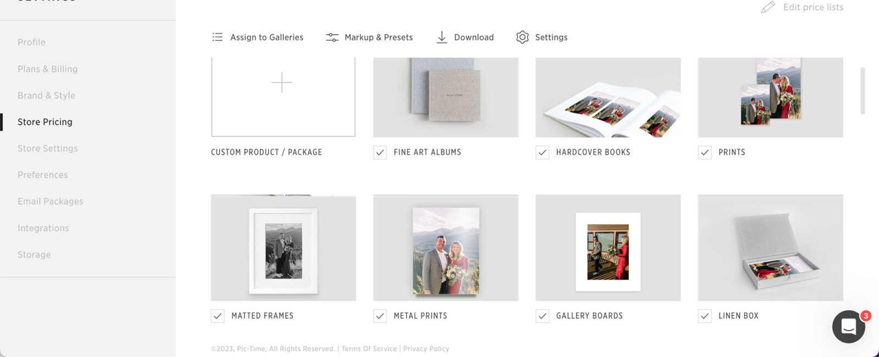879x357 pixels.
Task: Select Brand & Style in sidebar
Action: tap(47, 96)
